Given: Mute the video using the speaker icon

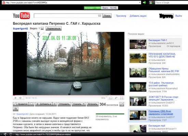Looking at the screenshot, I should click(21, 98).
